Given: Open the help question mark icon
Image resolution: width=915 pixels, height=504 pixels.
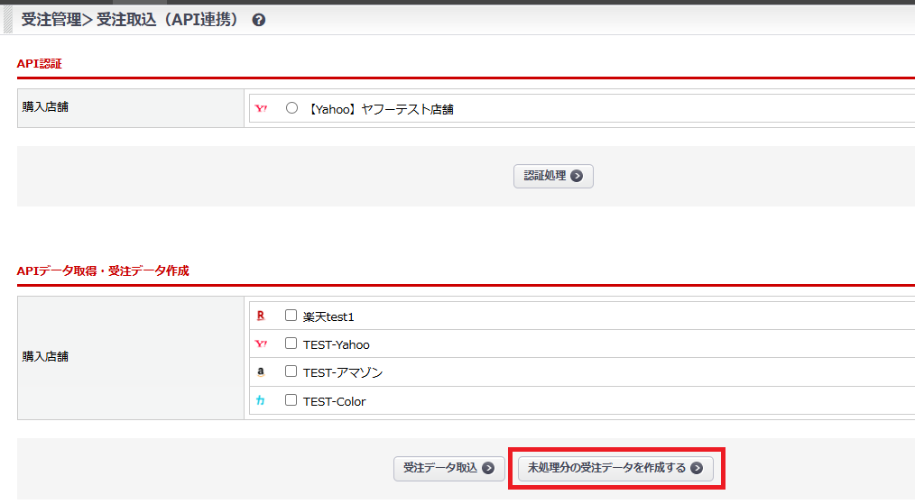Looking at the screenshot, I should 258,21.
